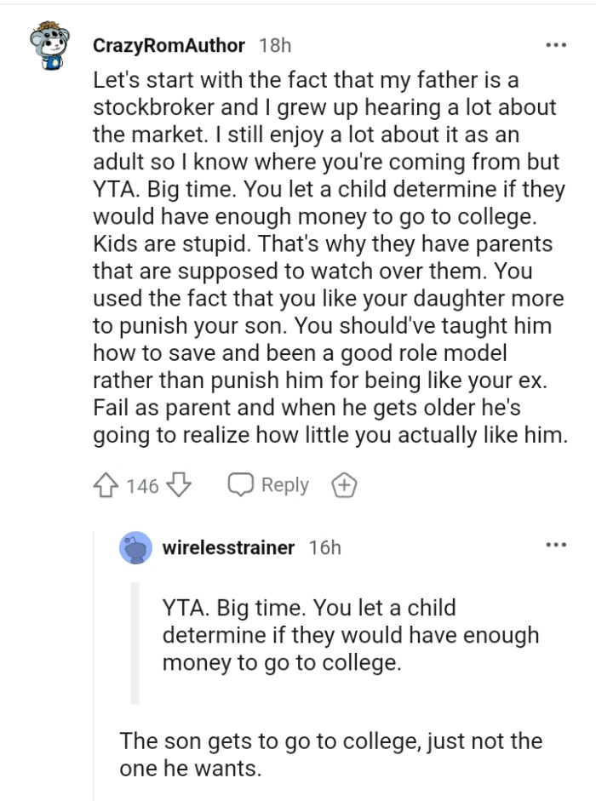Click the Reply button text
Viewport: 596px width, 801px height.
click(x=284, y=484)
